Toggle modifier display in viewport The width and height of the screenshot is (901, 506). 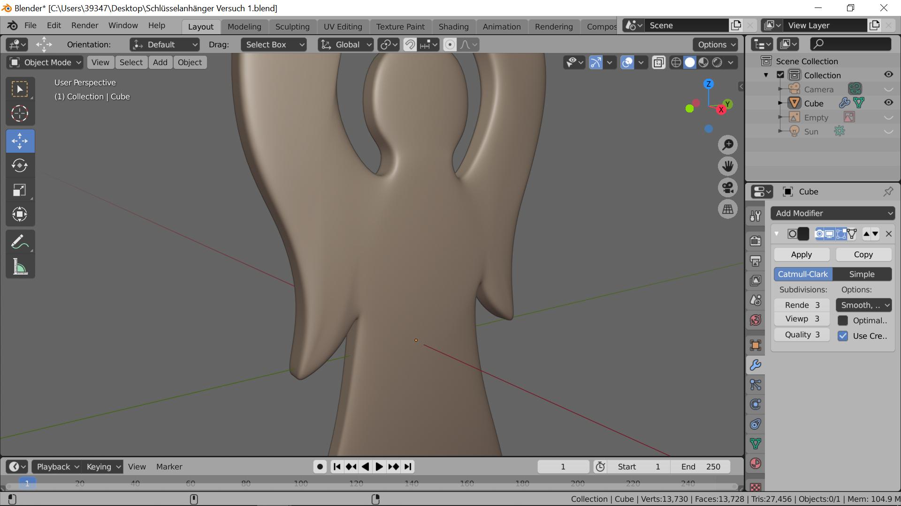pyautogui.click(x=830, y=234)
